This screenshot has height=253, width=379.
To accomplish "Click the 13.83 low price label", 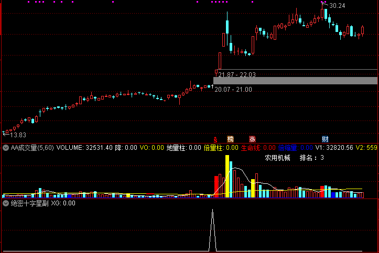I will click(18, 135).
